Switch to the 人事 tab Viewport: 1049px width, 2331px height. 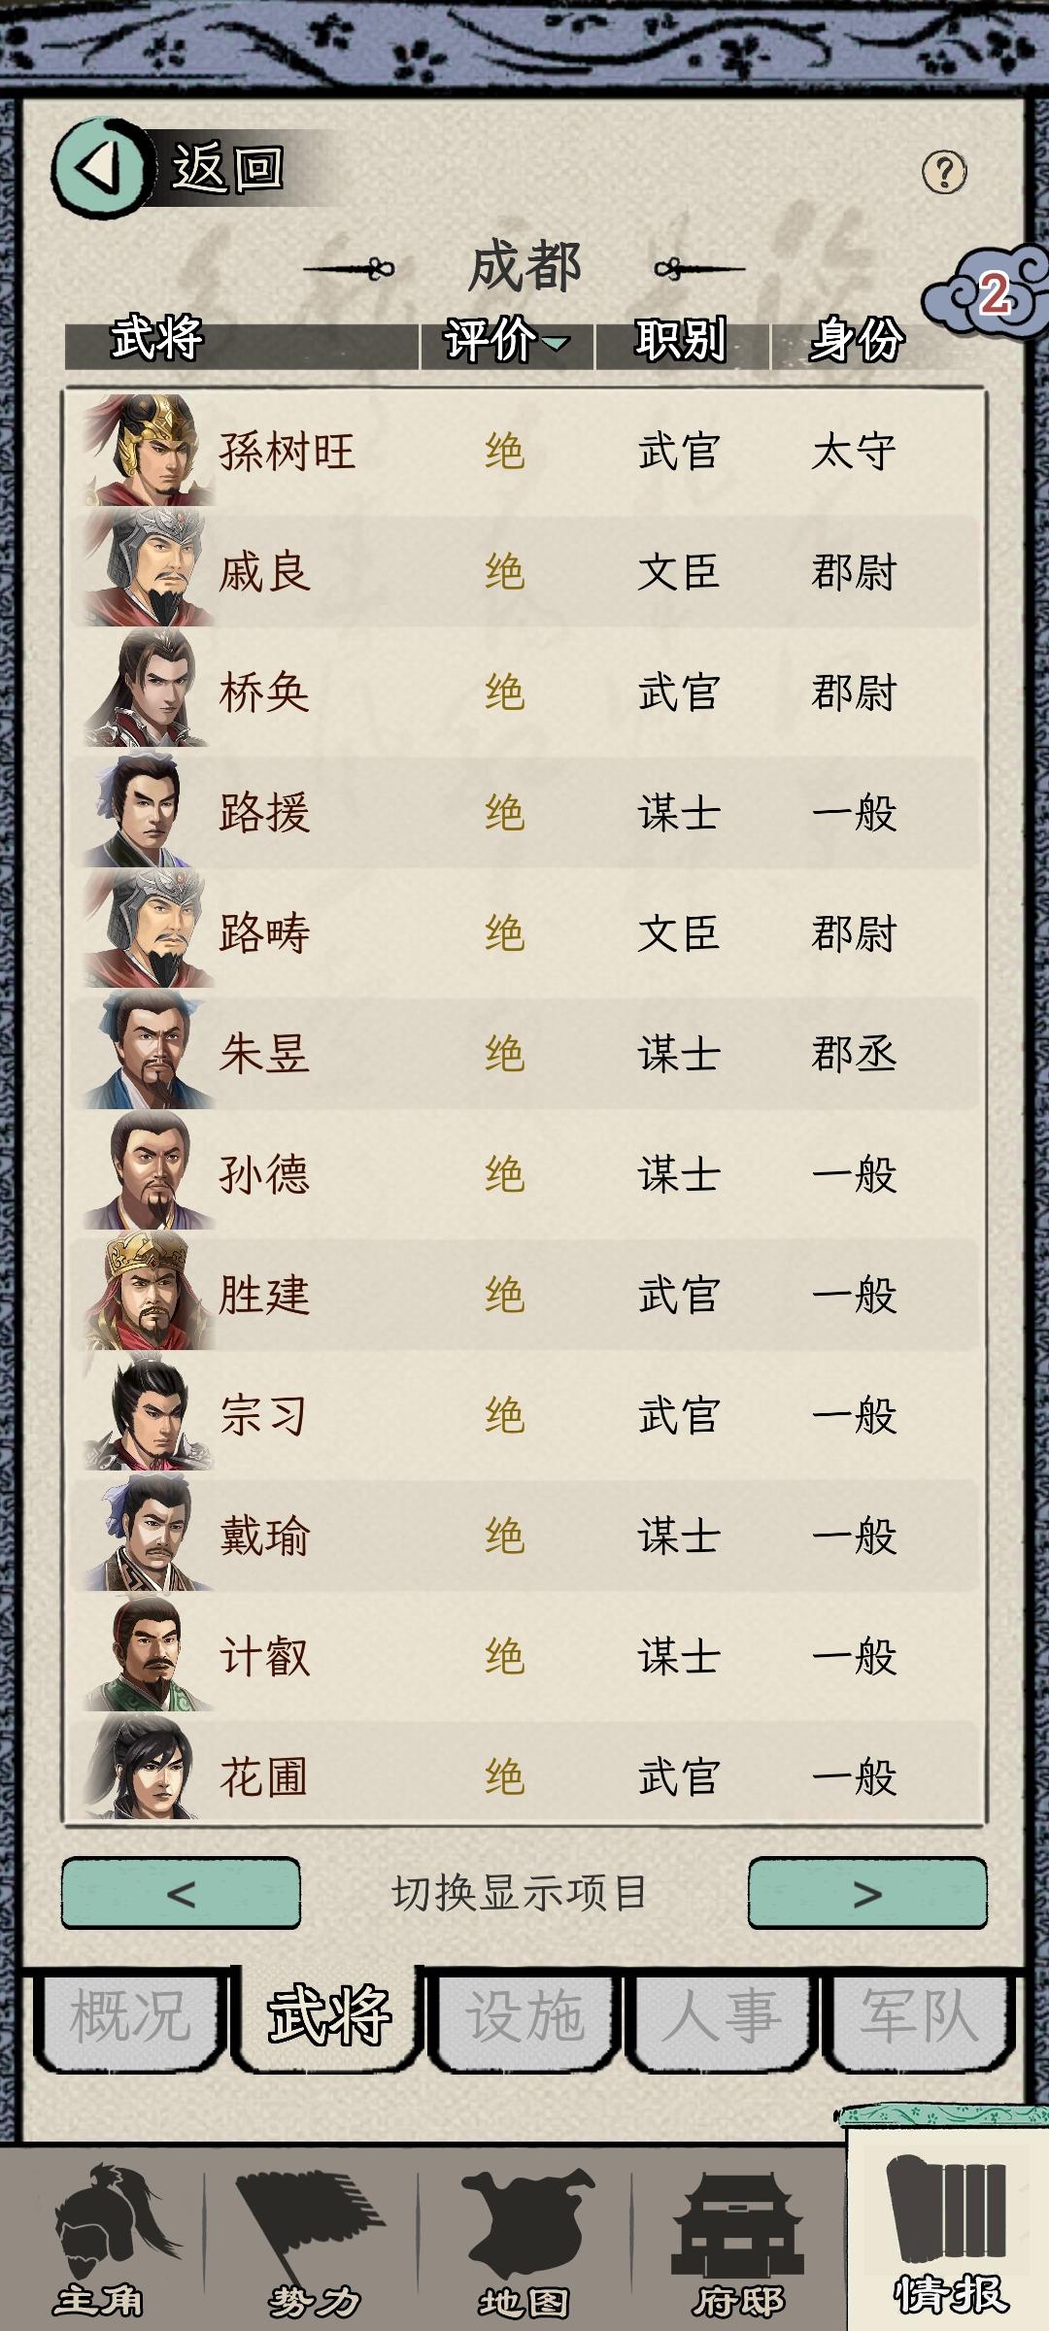coord(721,2015)
